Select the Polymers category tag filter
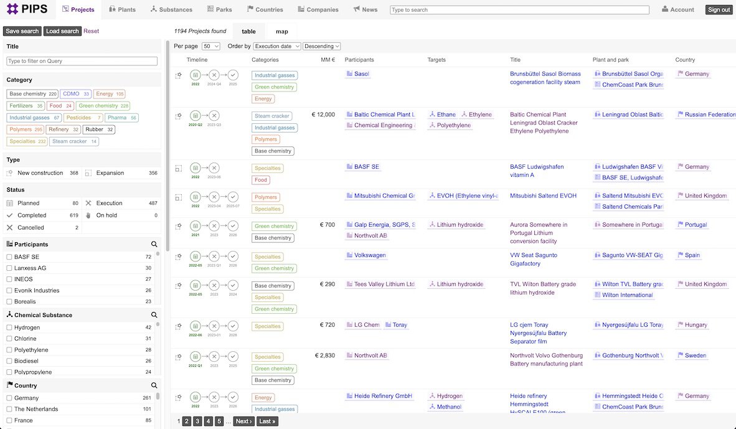 [x=26, y=130]
